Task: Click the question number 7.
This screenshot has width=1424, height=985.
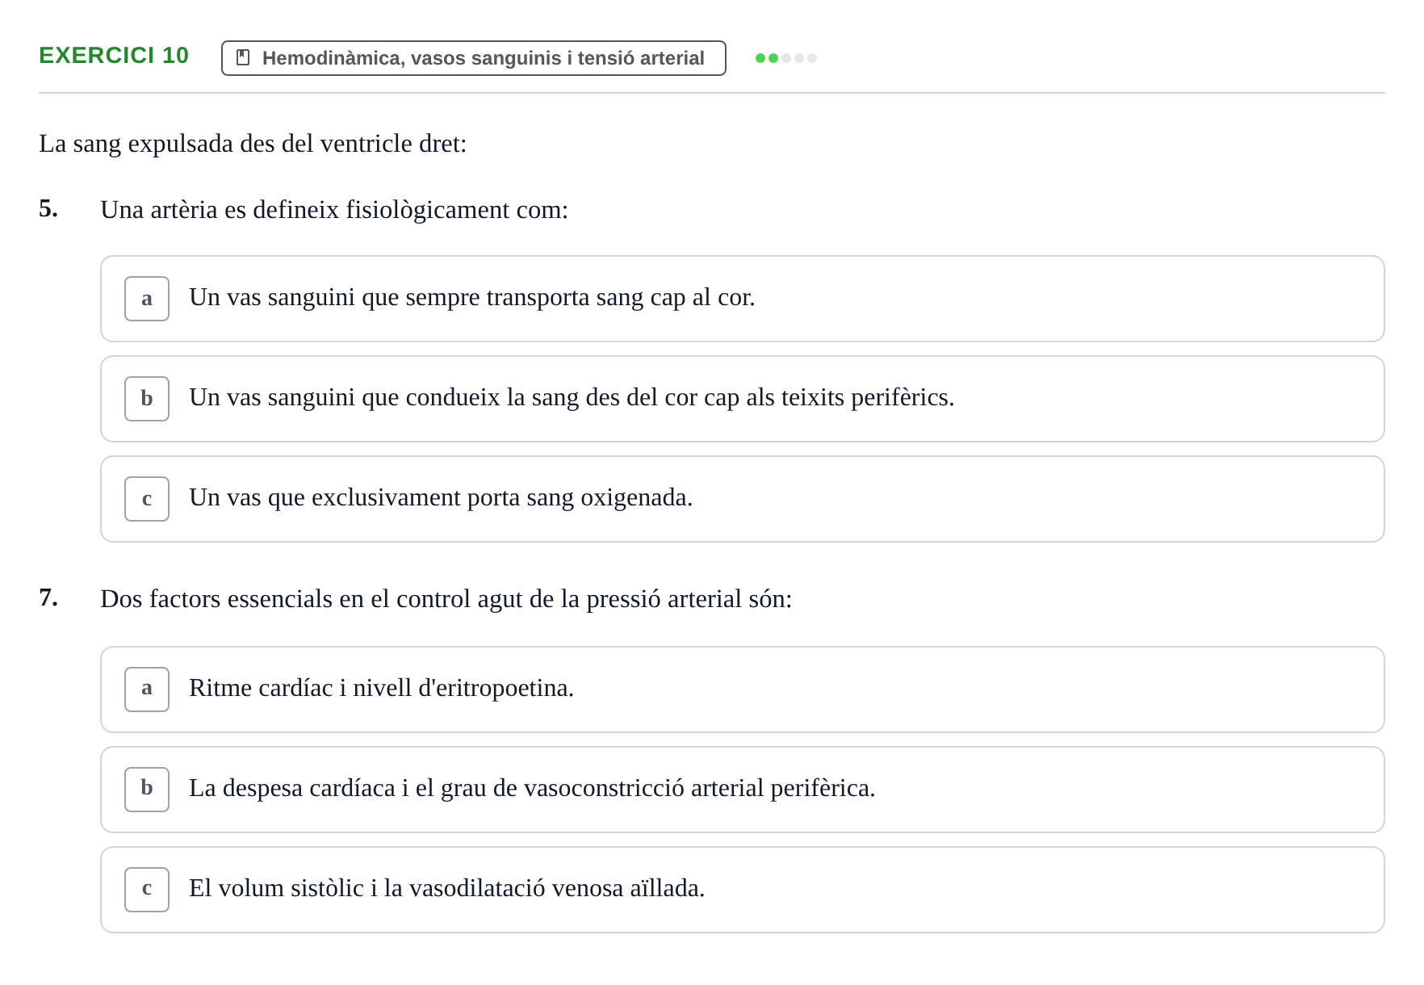Action: (x=48, y=598)
